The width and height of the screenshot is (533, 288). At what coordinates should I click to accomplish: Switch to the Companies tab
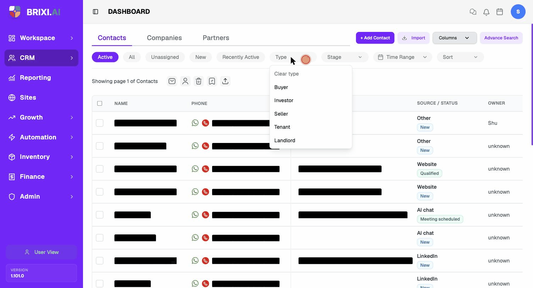coord(164,38)
